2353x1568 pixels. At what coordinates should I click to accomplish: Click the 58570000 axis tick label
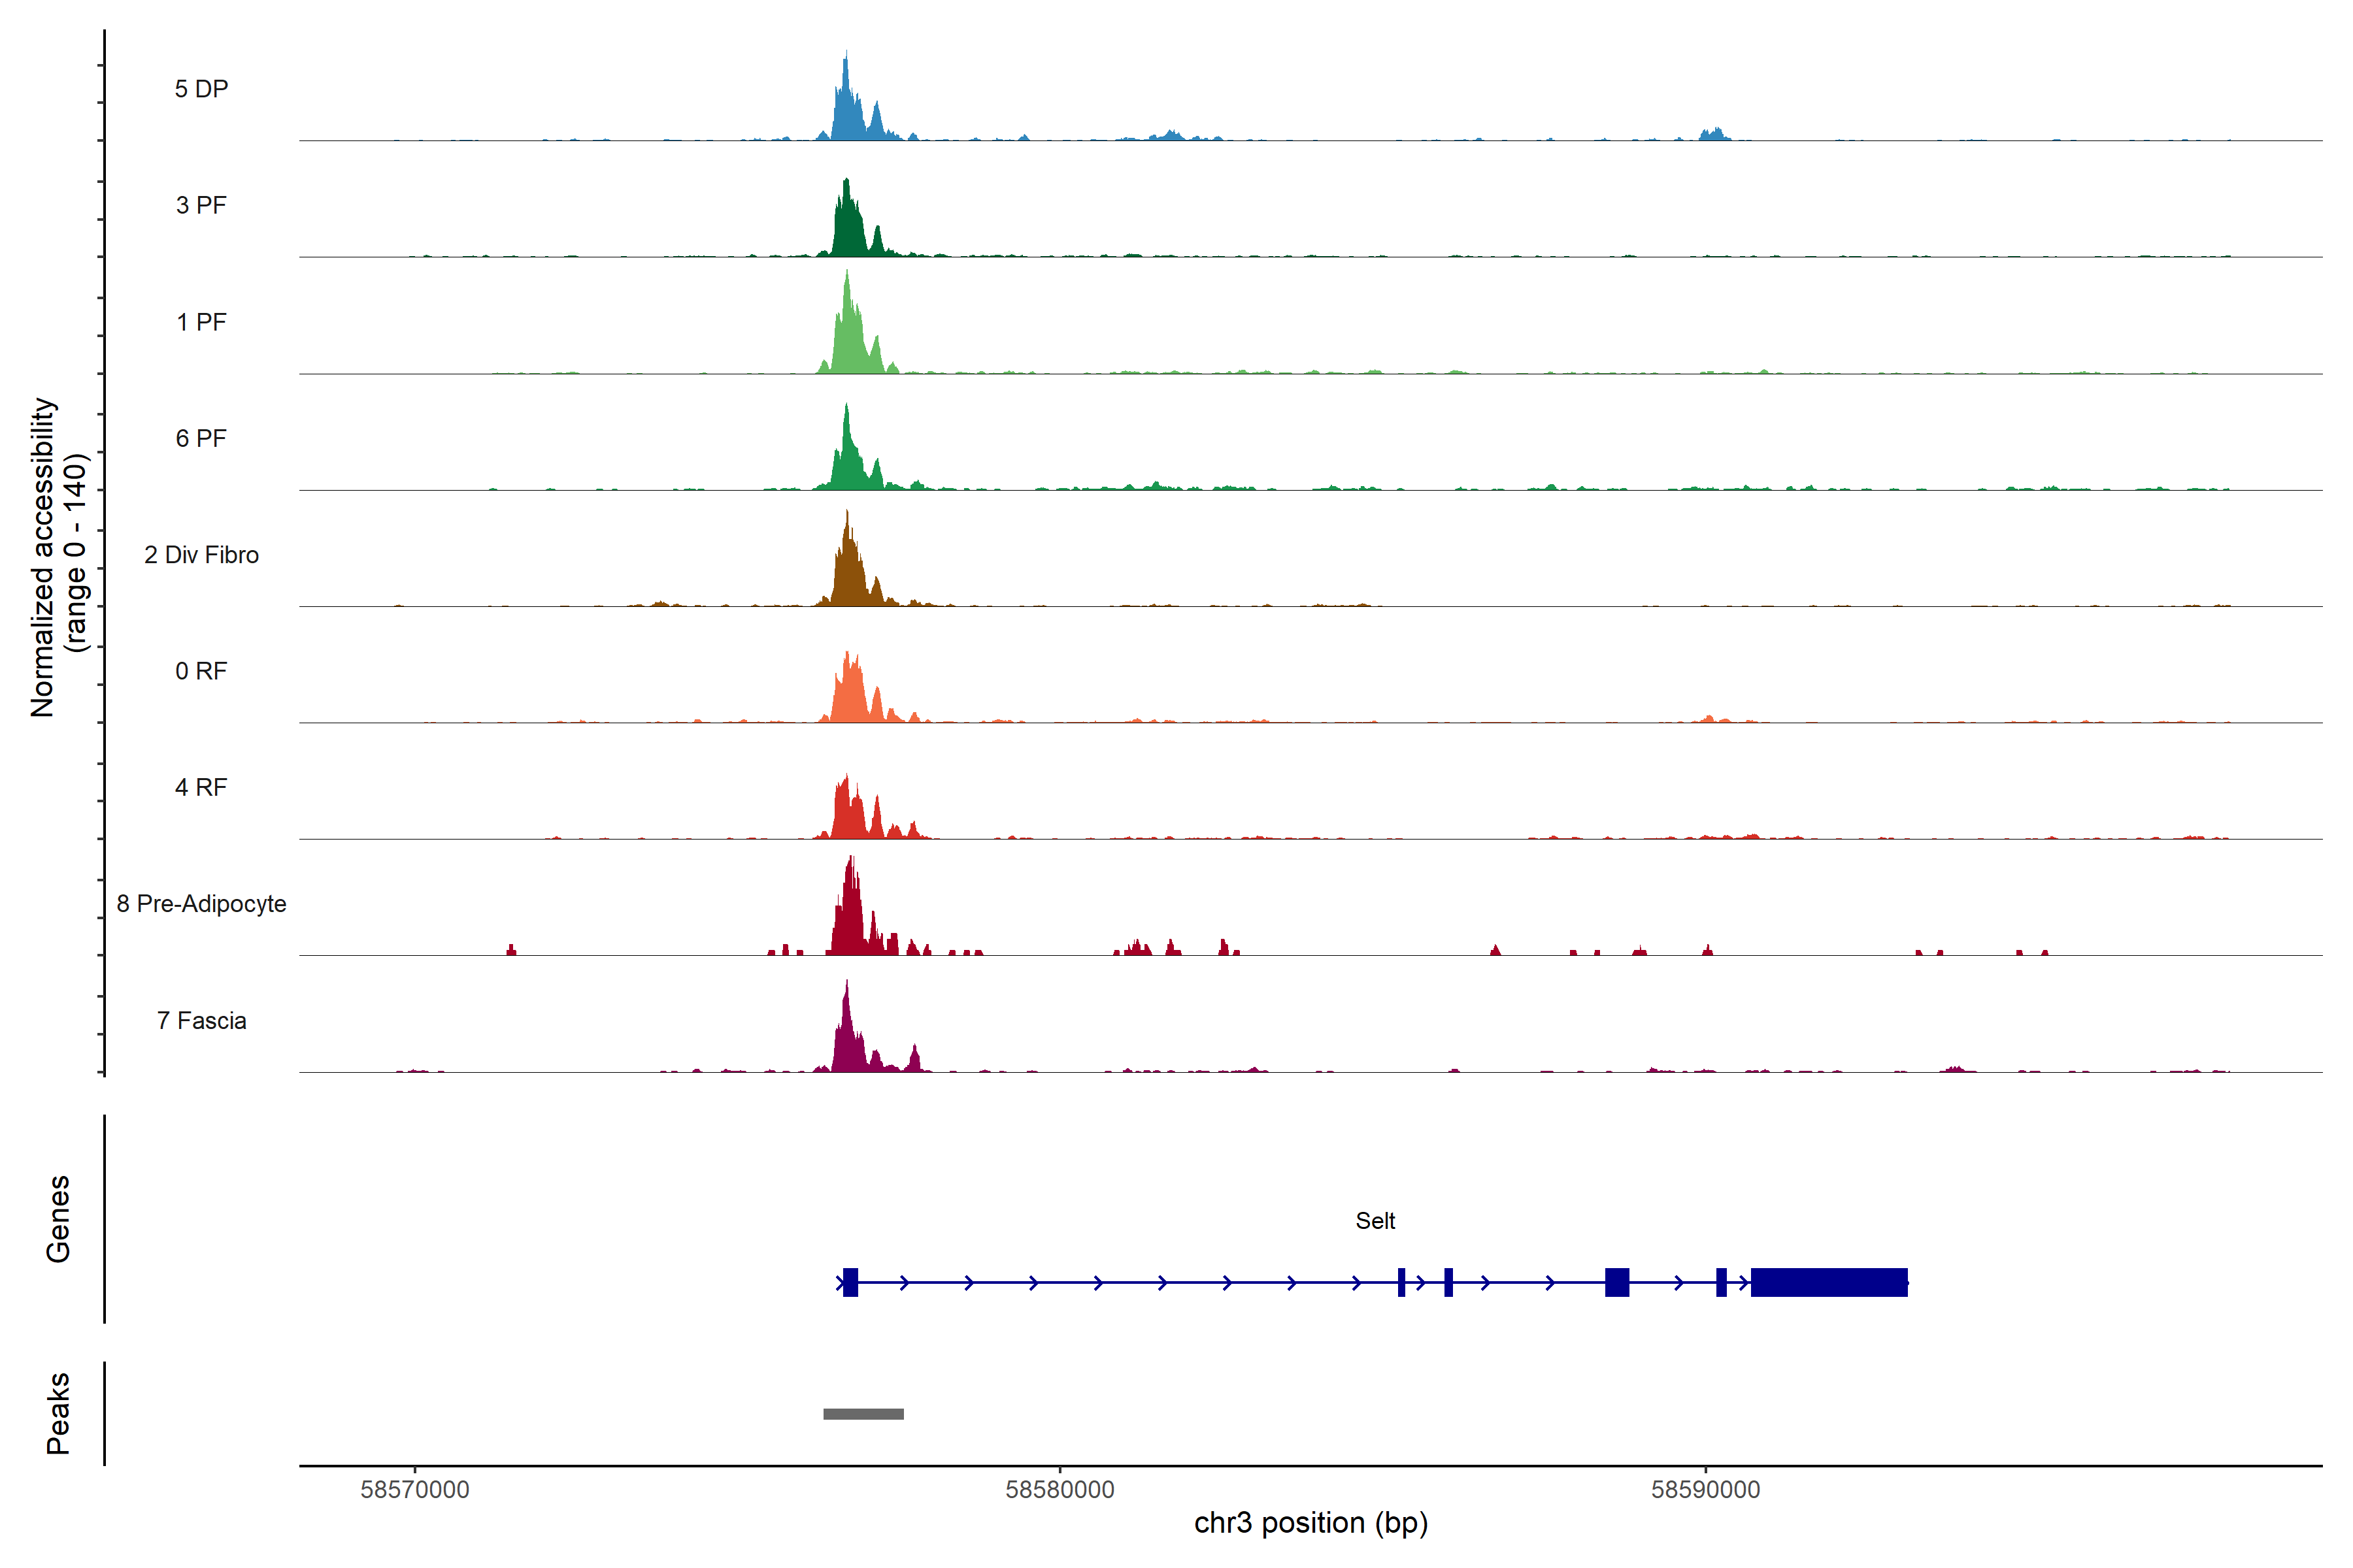point(414,1489)
